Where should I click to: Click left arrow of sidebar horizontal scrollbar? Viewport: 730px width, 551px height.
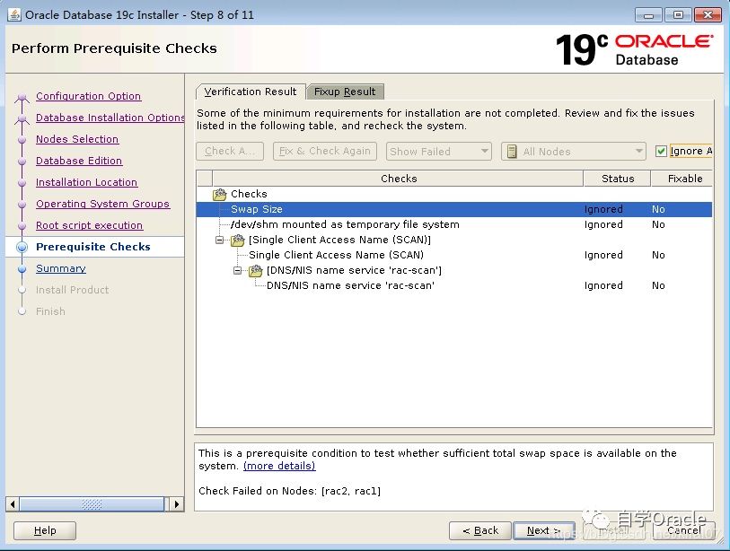13,504
